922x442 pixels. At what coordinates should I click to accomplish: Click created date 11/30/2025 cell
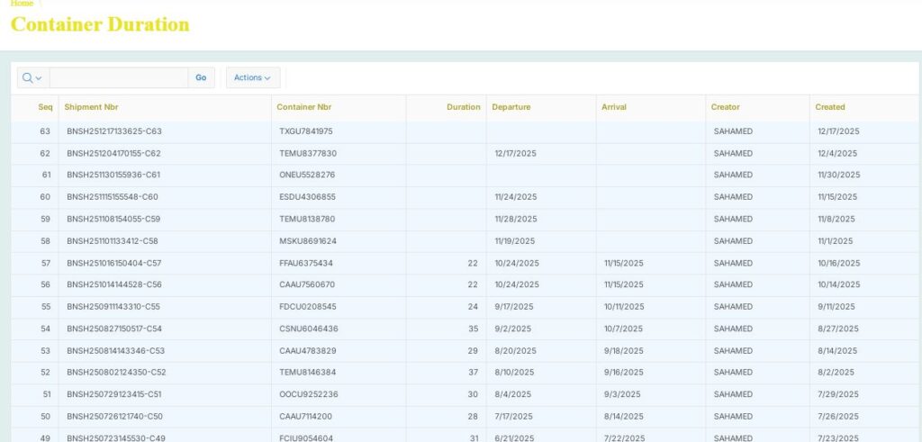[838, 175]
